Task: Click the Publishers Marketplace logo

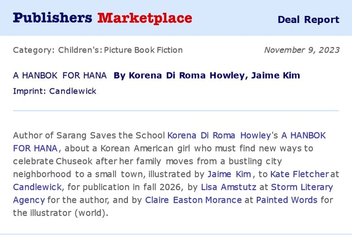Action: tap(103, 18)
